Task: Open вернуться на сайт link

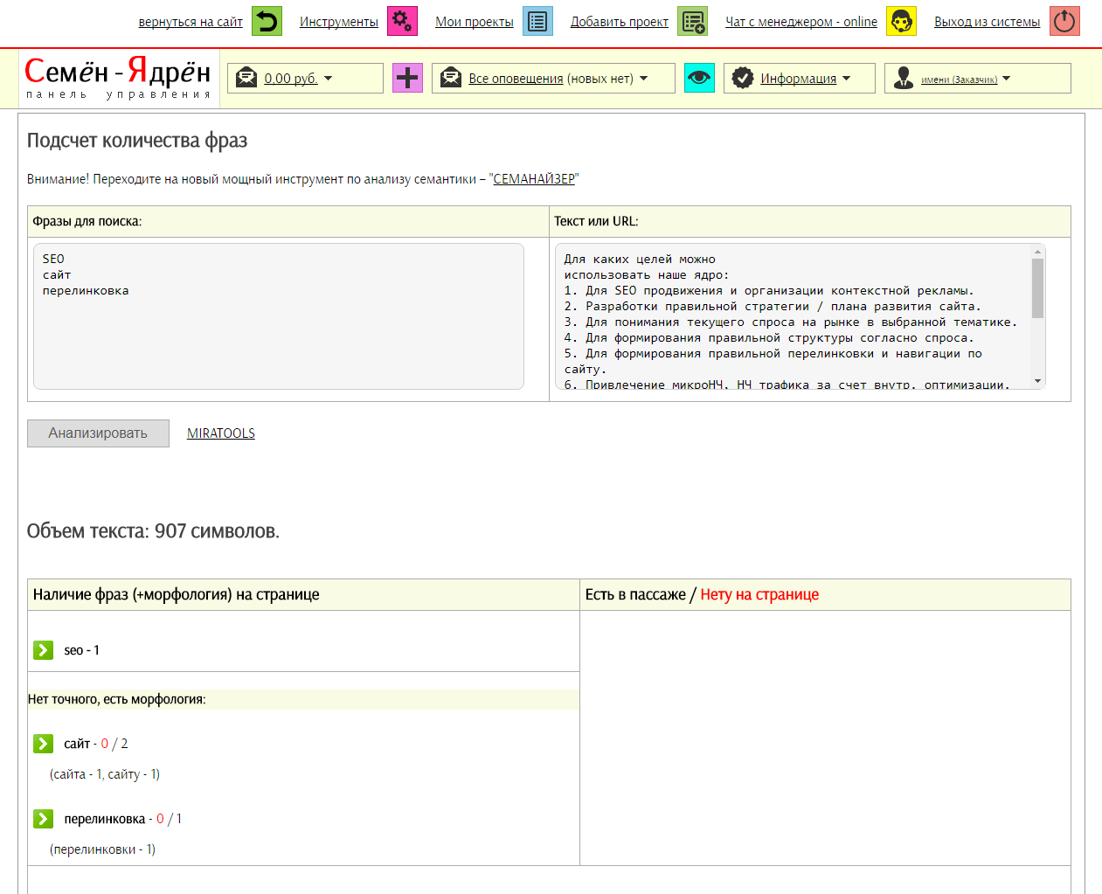Action: coord(191,22)
